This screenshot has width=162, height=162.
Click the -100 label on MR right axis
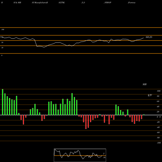tap(159, 143)
